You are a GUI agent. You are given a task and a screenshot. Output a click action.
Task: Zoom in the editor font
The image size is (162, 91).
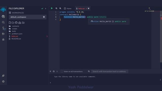point(60,8)
